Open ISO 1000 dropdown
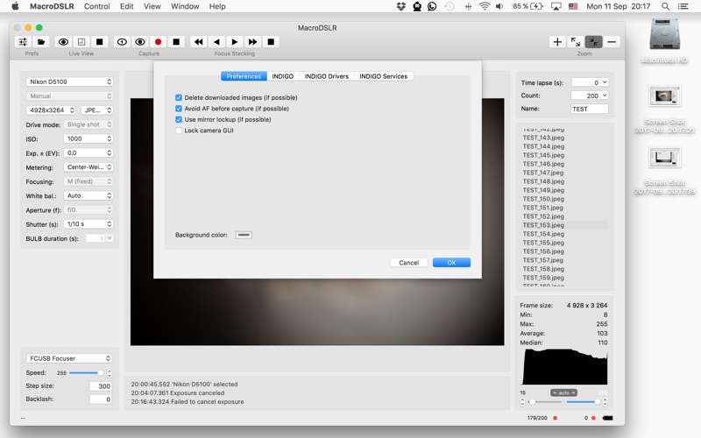The image size is (701, 438). click(89, 138)
